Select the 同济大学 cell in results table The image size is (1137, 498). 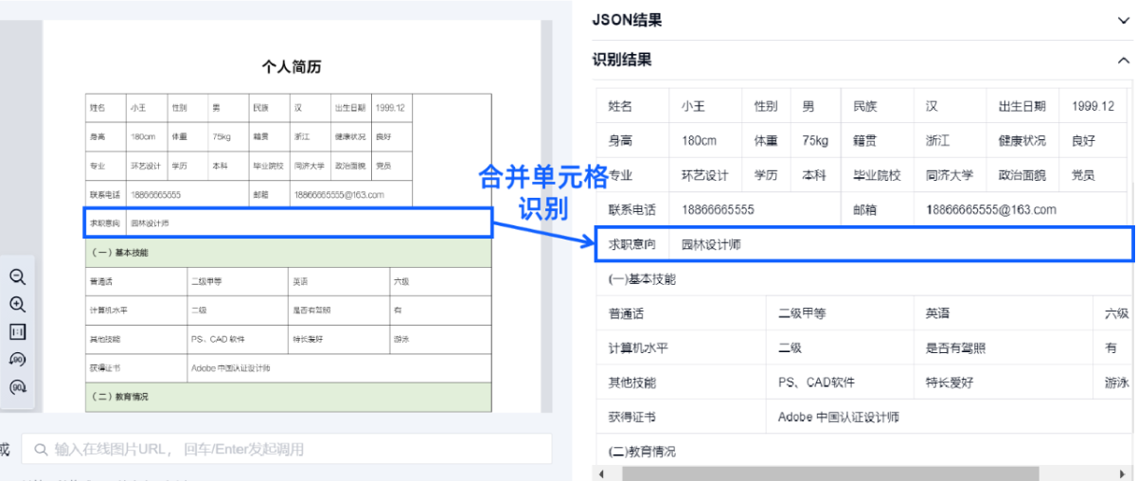pos(950,175)
